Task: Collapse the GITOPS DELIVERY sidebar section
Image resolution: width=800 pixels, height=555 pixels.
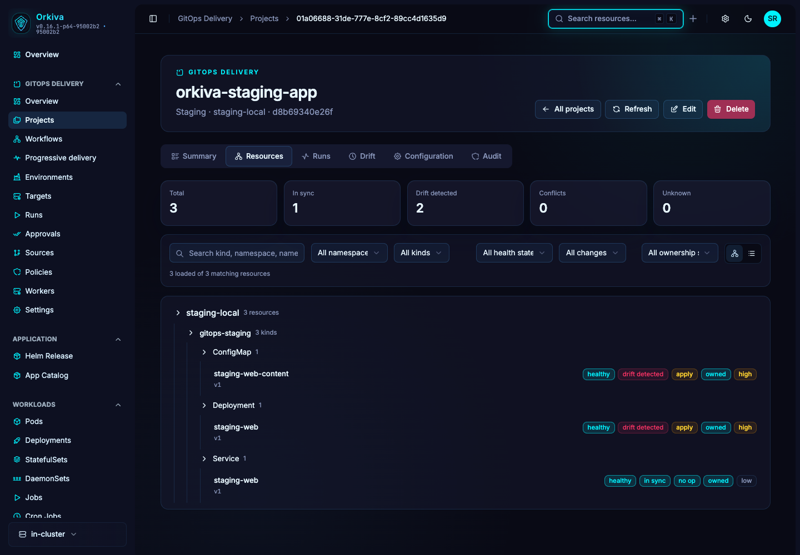Action: click(x=67, y=84)
